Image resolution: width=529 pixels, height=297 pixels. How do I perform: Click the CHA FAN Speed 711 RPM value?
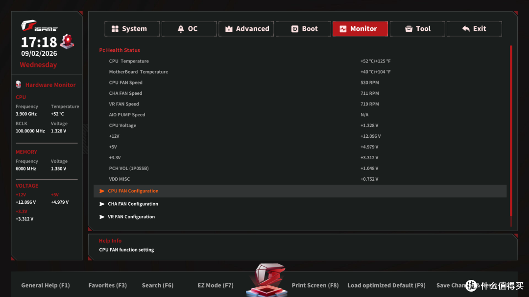369,93
